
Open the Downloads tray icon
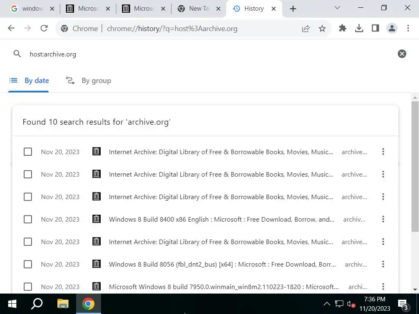(359, 28)
